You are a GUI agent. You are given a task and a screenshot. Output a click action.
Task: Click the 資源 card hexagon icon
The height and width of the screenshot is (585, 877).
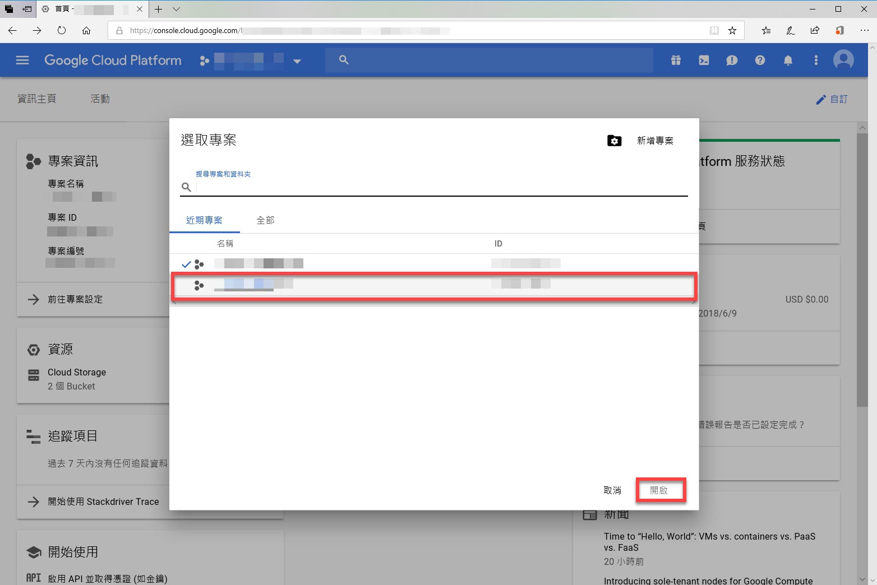coord(34,350)
